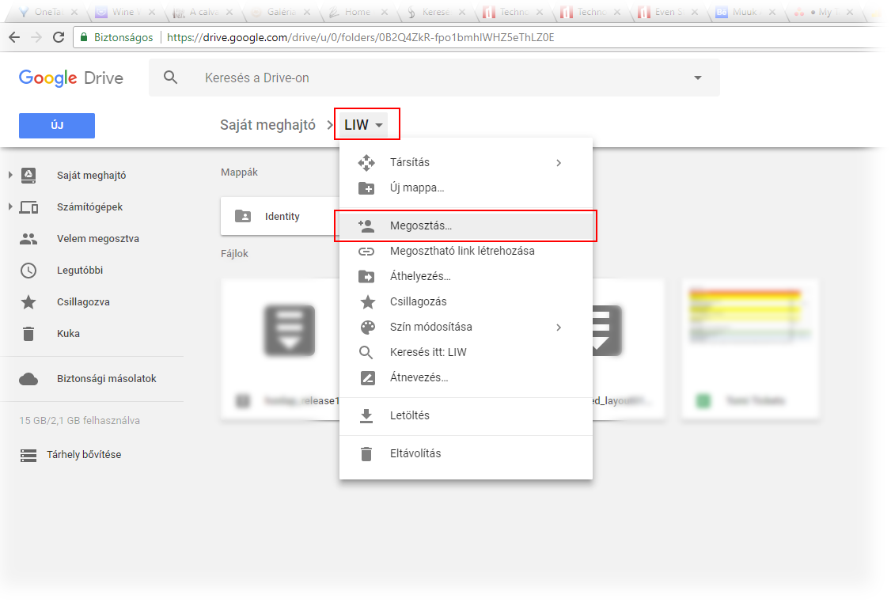Expand the Saját meghajtó tree arrow
Image resolution: width=891 pixels, height=606 pixels.
click(x=10, y=176)
